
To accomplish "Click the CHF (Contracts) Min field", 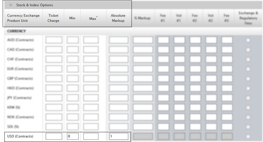I will (x=73, y=59).
